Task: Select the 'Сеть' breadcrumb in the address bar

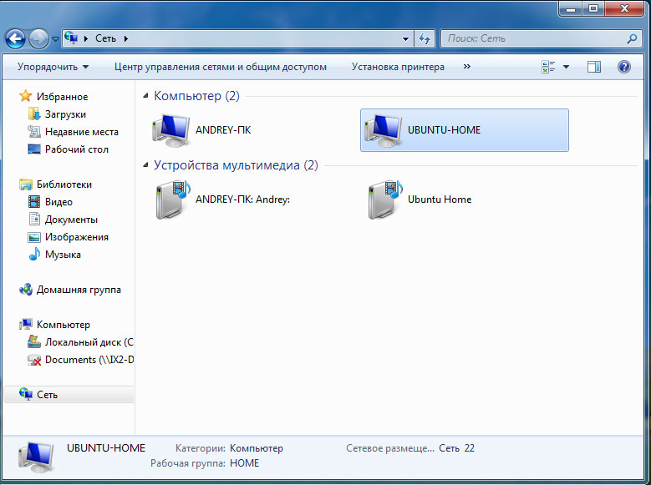Action: coord(105,38)
